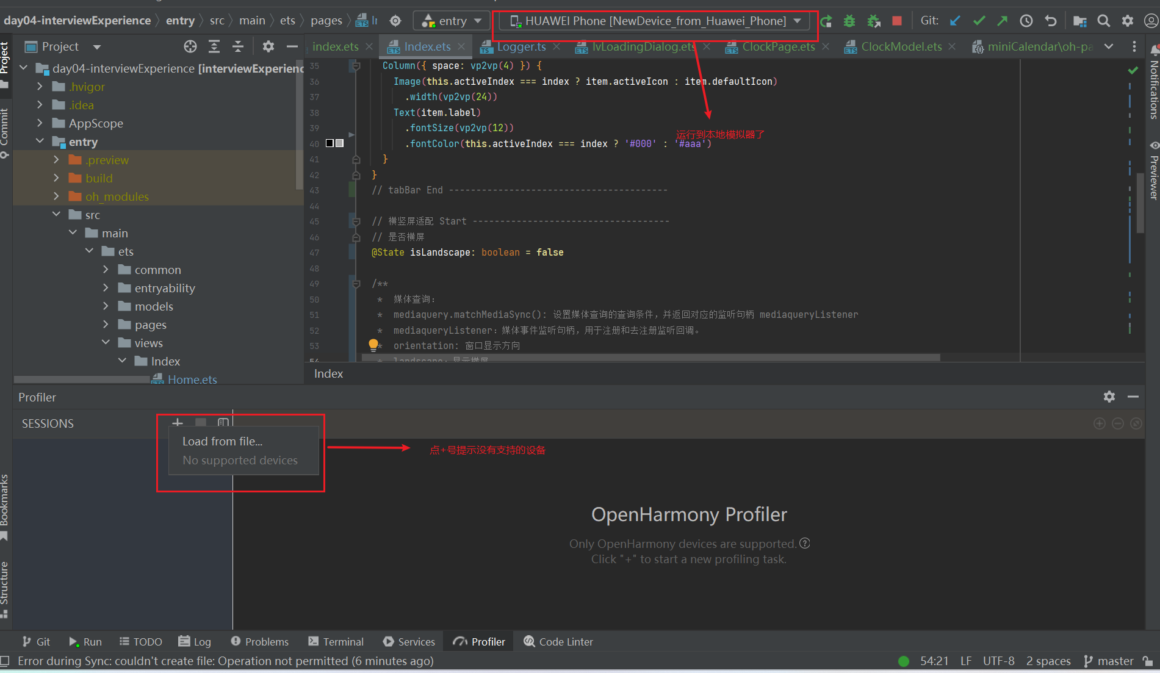Open Notifications side panel
Viewport: 1160px width, 673px height.
tap(1153, 82)
